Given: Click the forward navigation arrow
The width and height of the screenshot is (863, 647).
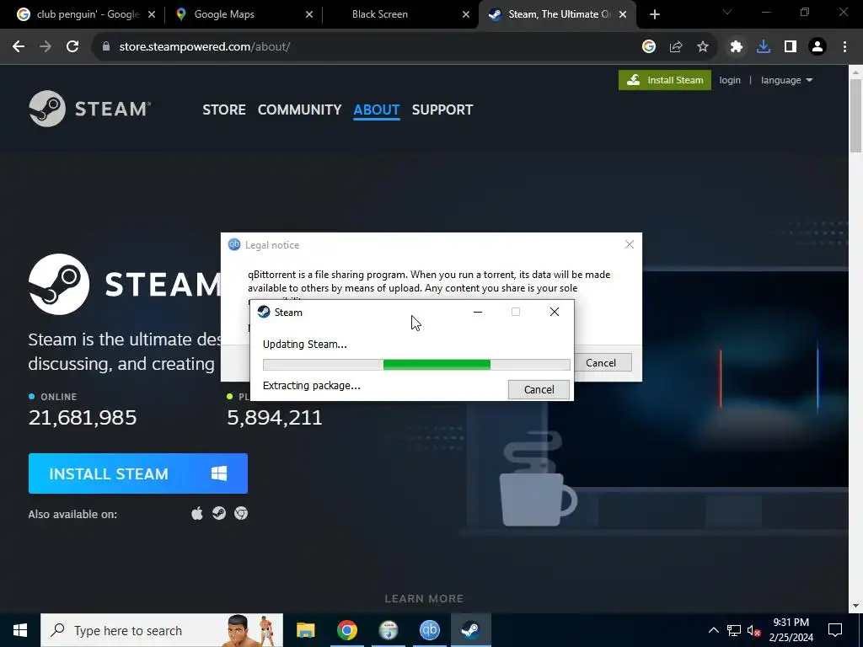Looking at the screenshot, I should pyautogui.click(x=46, y=47).
